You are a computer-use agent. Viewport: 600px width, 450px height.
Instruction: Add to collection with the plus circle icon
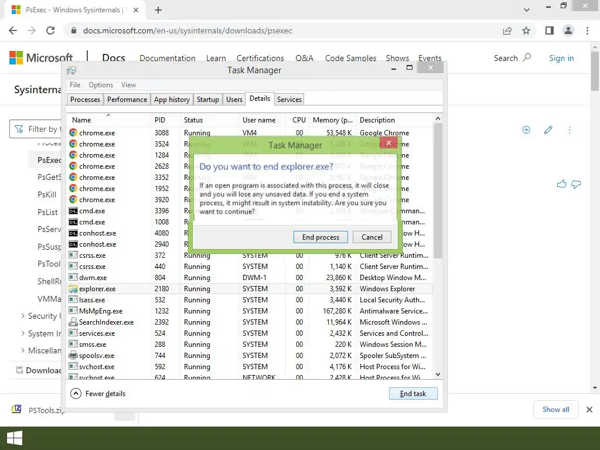click(x=526, y=130)
